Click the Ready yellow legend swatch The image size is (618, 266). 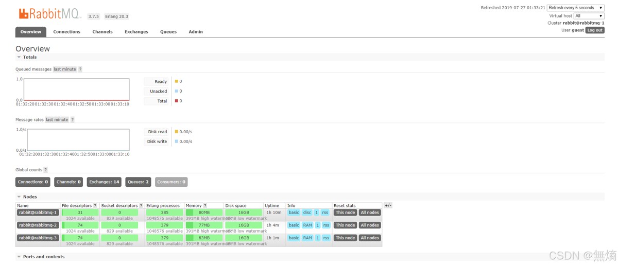[176, 81]
